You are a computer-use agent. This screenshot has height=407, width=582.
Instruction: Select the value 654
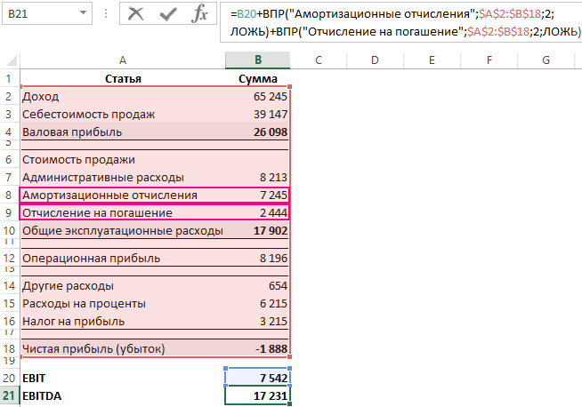click(x=257, y=286)
